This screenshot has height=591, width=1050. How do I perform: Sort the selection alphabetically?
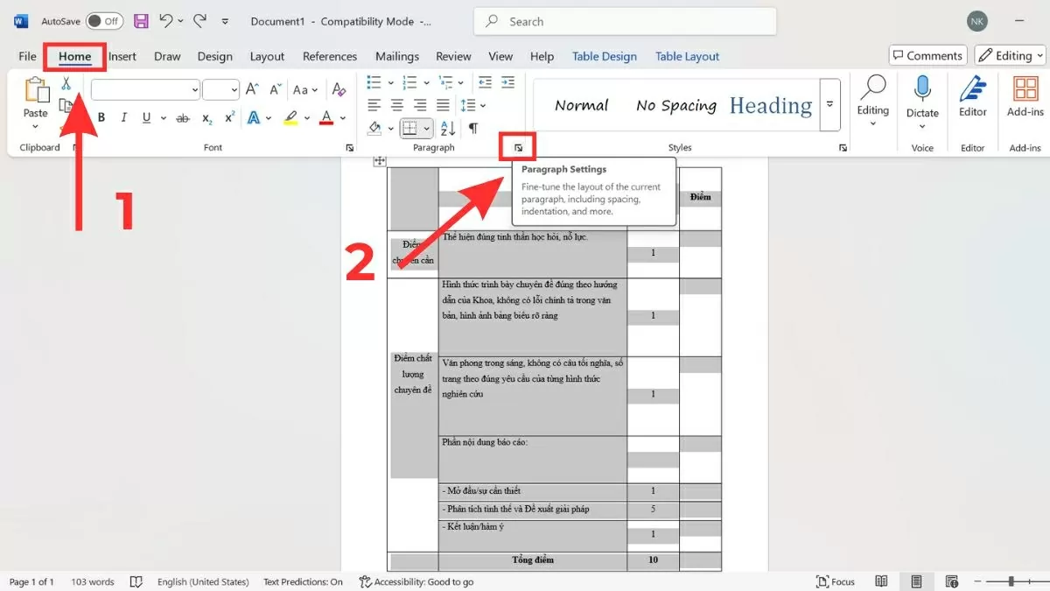[x=448, y=129]
